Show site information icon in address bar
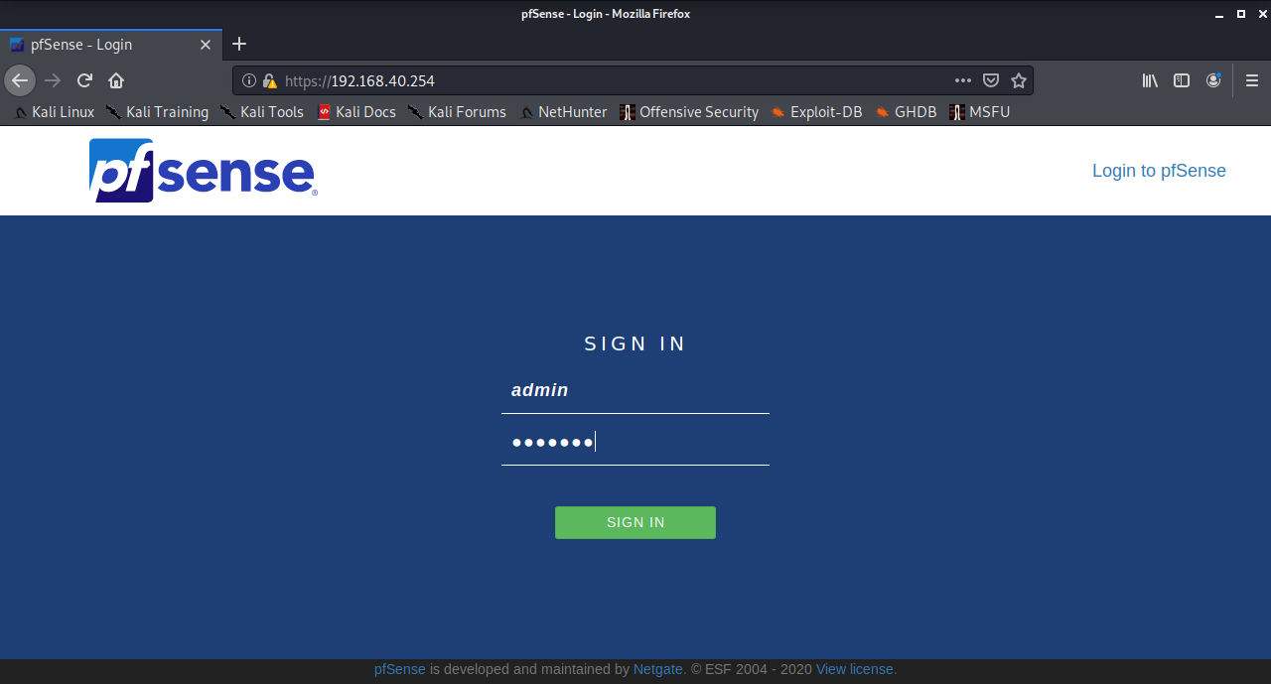The image size is (1271, 684). 249,80
